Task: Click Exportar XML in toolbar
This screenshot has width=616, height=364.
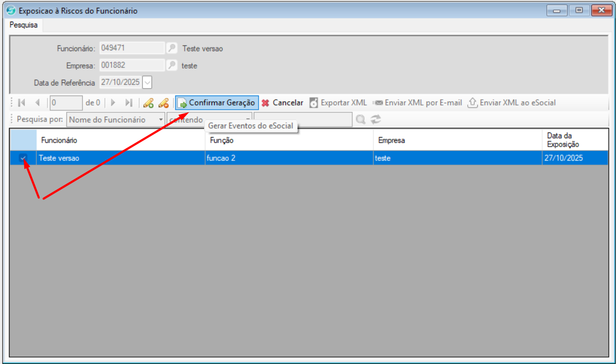Action: tap(338, 103)
